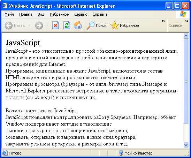
Task: Click the scroll down arrow button
Action: click(x=186, y=145)
